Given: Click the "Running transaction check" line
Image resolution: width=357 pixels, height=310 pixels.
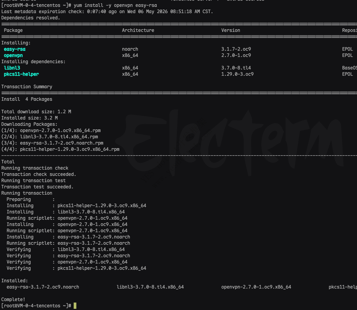Looking at the screenshot, I should tap(35, 168).
